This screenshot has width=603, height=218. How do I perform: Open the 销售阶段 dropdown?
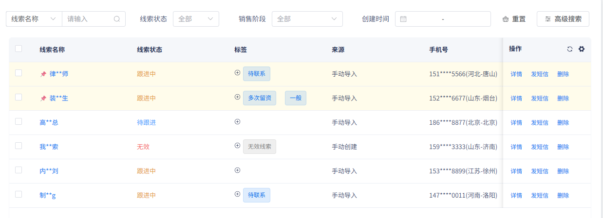click(307, 19)
